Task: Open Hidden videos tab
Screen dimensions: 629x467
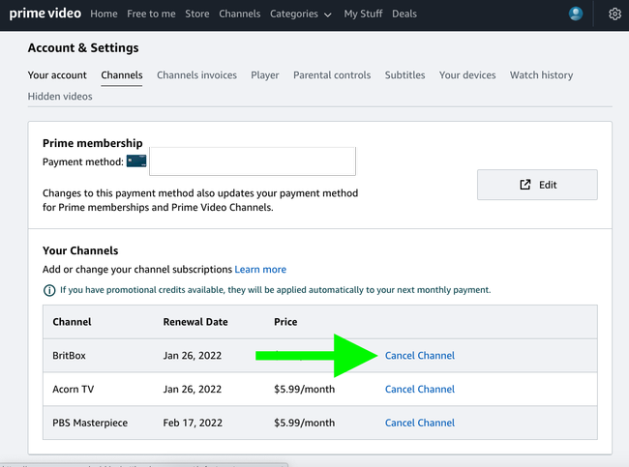Action: (60, 97)
